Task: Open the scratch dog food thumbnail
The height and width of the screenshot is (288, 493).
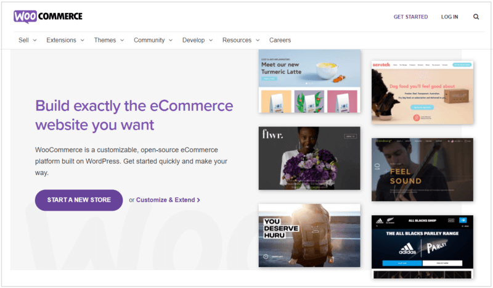Action: click(422, 93)
